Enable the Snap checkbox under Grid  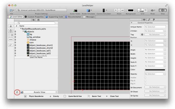click(139, 11)
